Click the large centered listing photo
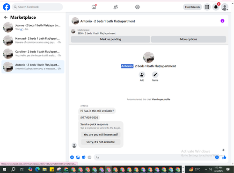This screenshot has height=173, width=234. pyautogui.click(x=148, y=58)
